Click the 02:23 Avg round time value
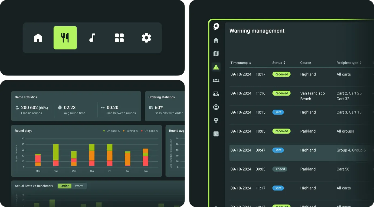The height and width of the screenshot is (207, 374). coord(70,107)
